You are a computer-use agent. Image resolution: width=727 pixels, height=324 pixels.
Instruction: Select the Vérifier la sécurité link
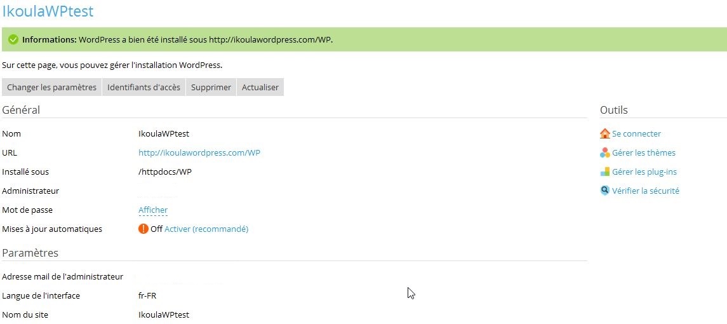(x=645, y=191)
